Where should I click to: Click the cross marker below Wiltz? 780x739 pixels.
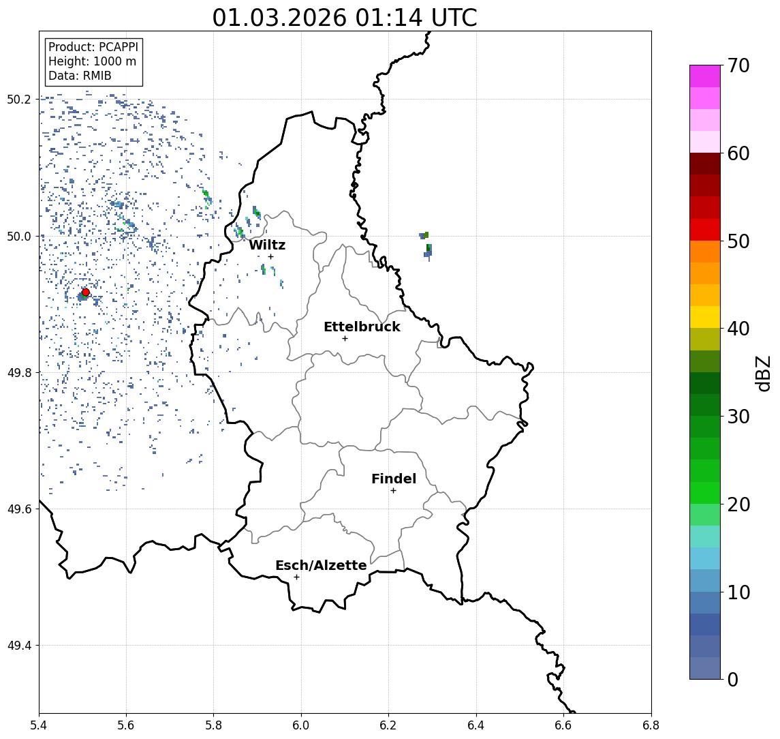tap(270, 257)
